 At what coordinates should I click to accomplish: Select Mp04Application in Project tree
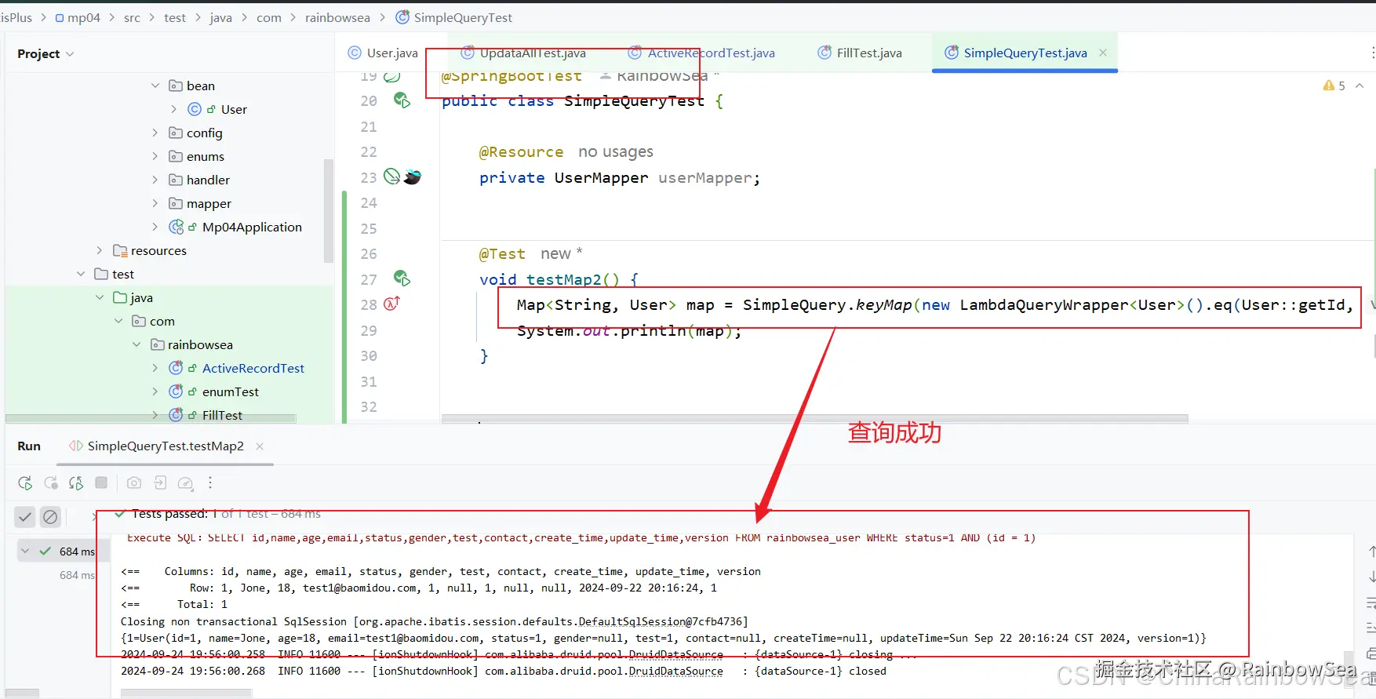[252, 227]
